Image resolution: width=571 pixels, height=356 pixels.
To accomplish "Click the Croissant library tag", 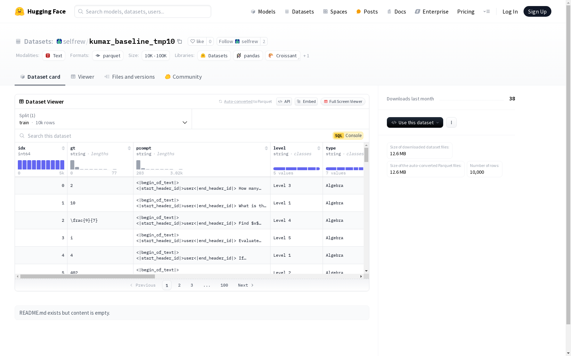I will click(x=283, y=56).
